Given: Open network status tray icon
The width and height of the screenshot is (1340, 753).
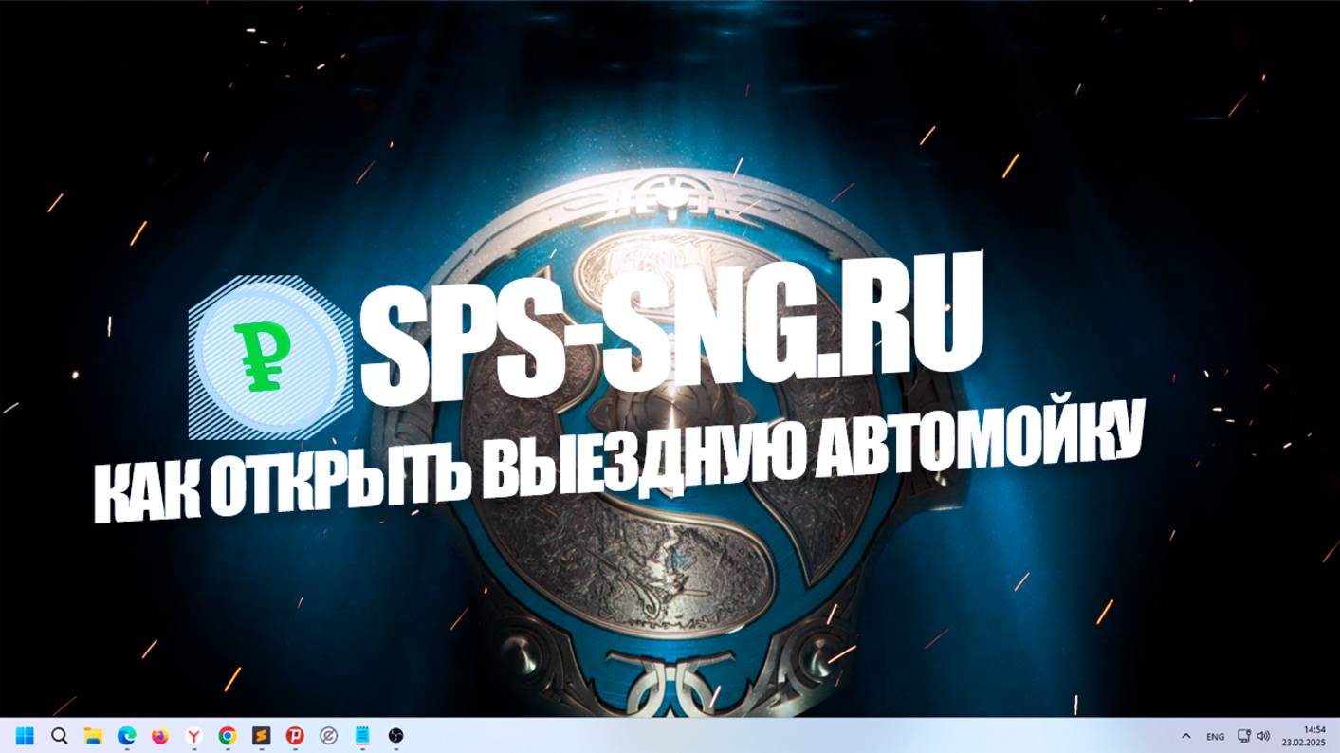Looking at the screenshot, I should [x=1244, y=736].
